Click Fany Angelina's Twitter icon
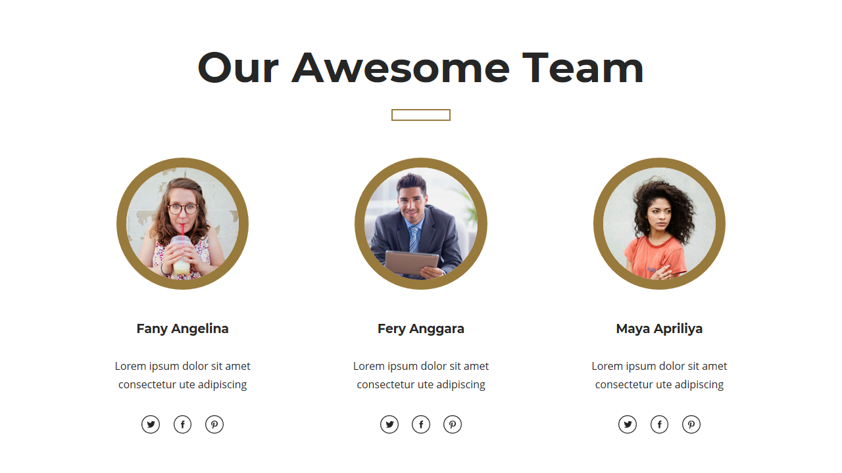 pos(151,424)
